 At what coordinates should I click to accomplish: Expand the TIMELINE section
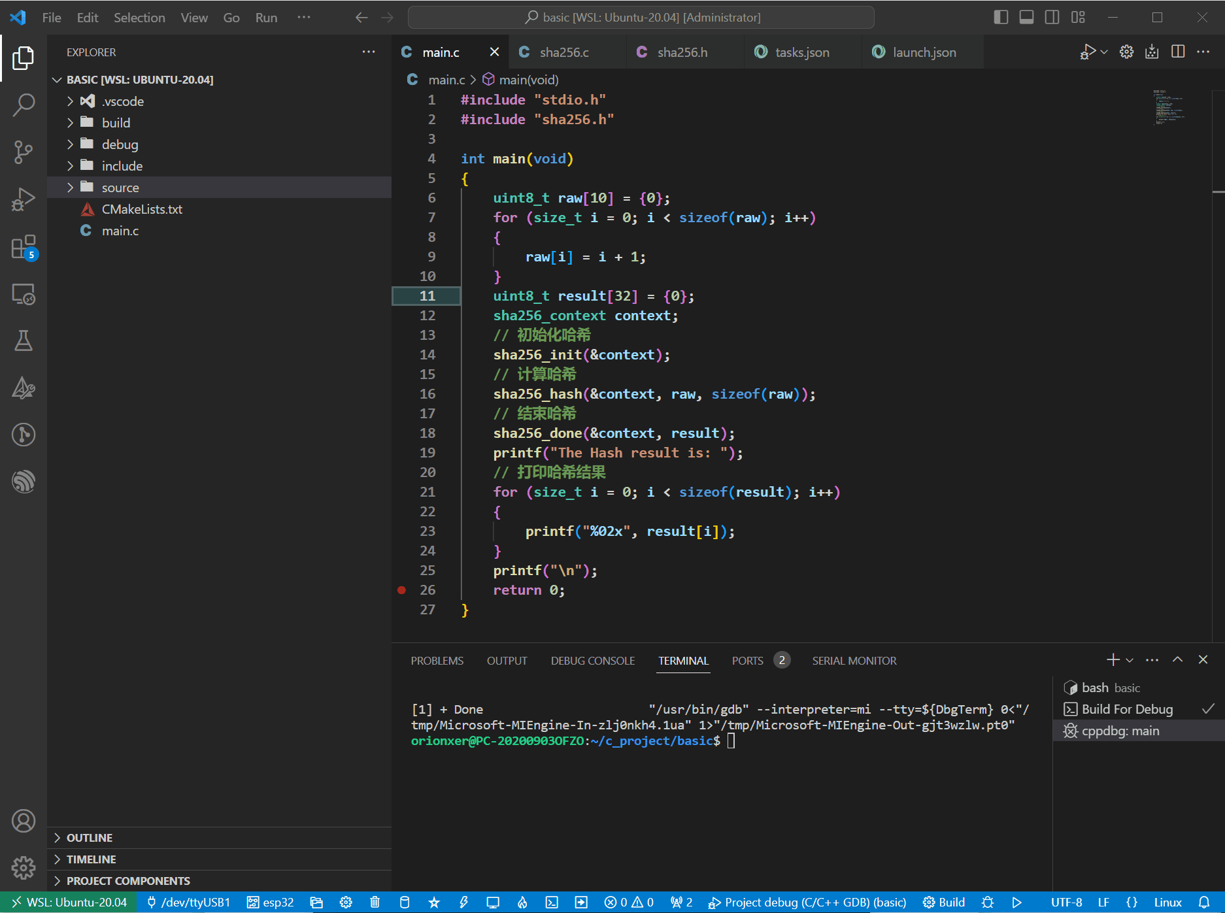pyautogui.click(x=220, y=859)
